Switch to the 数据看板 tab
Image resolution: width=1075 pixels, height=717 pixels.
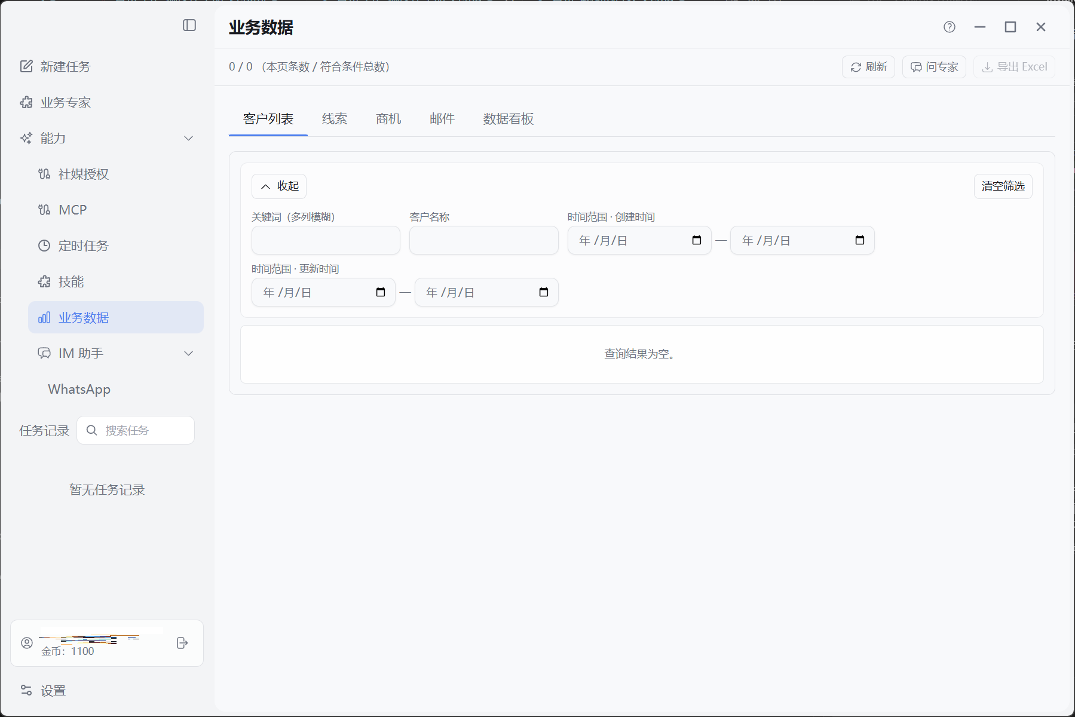point(509,119)
